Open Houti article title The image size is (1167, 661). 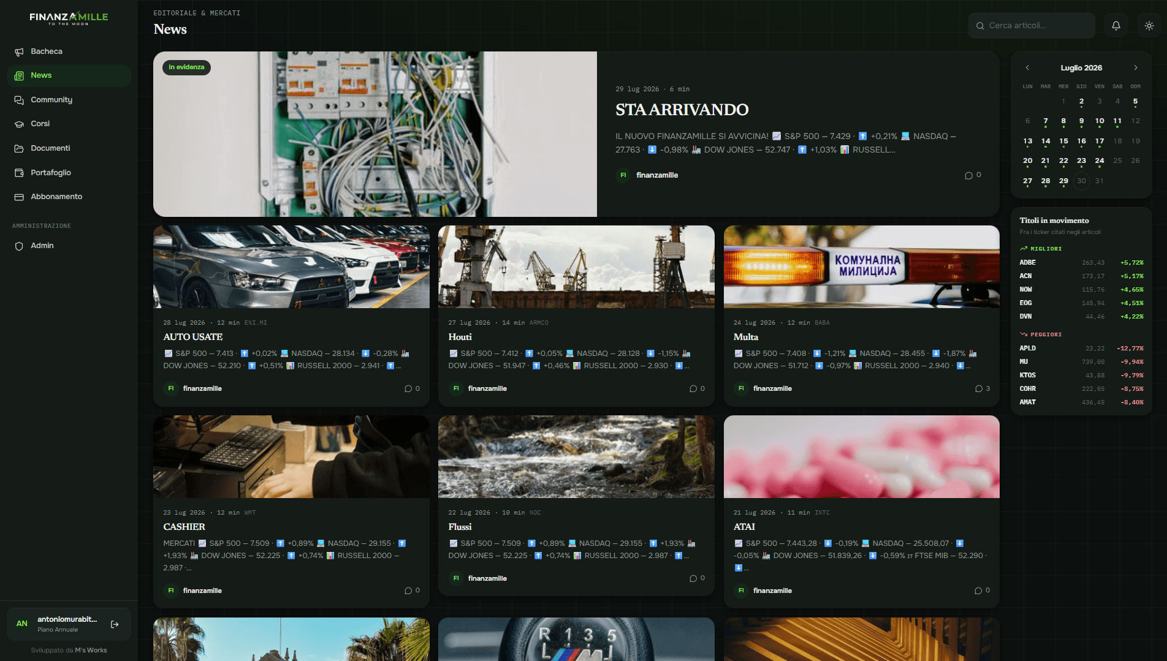[x=460, y=337]
